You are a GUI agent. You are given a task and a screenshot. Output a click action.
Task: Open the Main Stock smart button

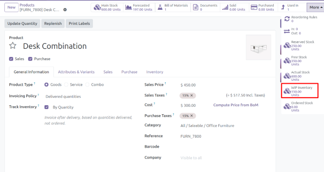107,8
